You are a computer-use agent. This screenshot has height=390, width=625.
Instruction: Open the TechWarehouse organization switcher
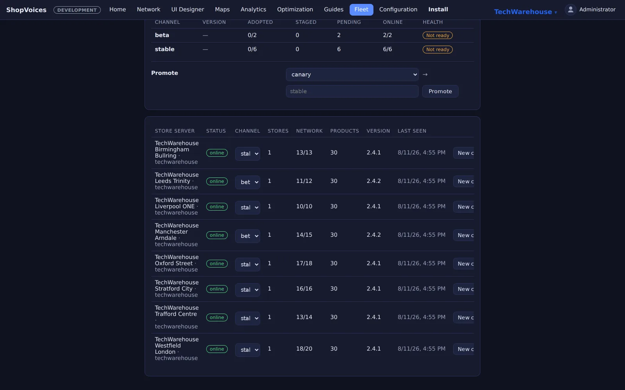tap(525, 12)
